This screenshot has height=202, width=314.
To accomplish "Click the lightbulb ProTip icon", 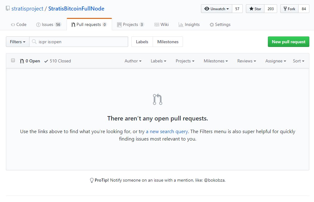I will click(92, 180).
